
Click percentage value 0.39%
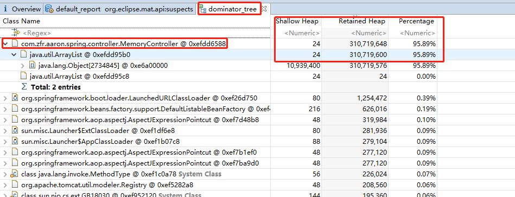(x=426, y=98)
